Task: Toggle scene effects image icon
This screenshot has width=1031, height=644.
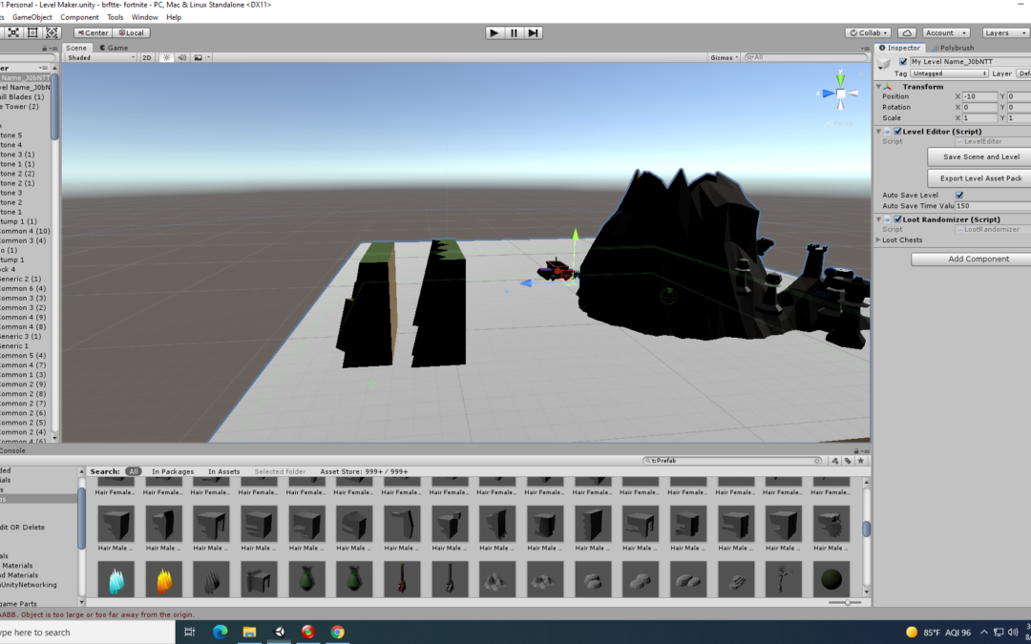Action: (198, 58)
